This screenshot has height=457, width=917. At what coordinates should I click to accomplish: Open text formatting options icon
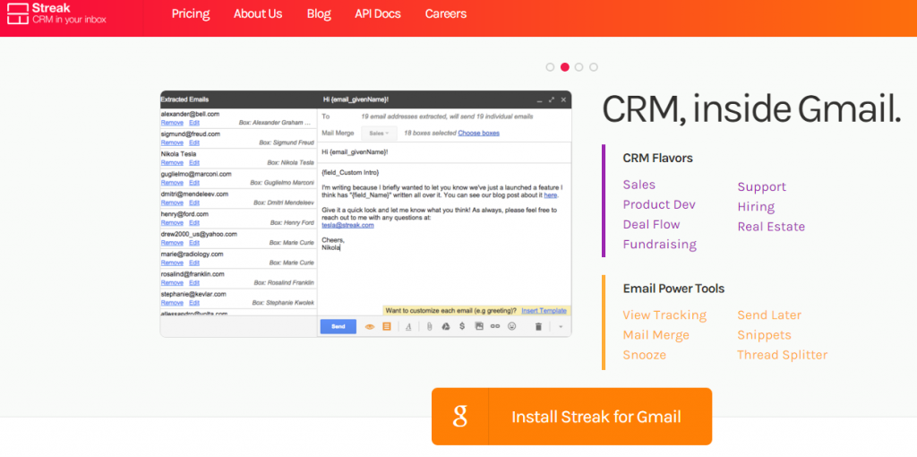click(x=408, y=327)
